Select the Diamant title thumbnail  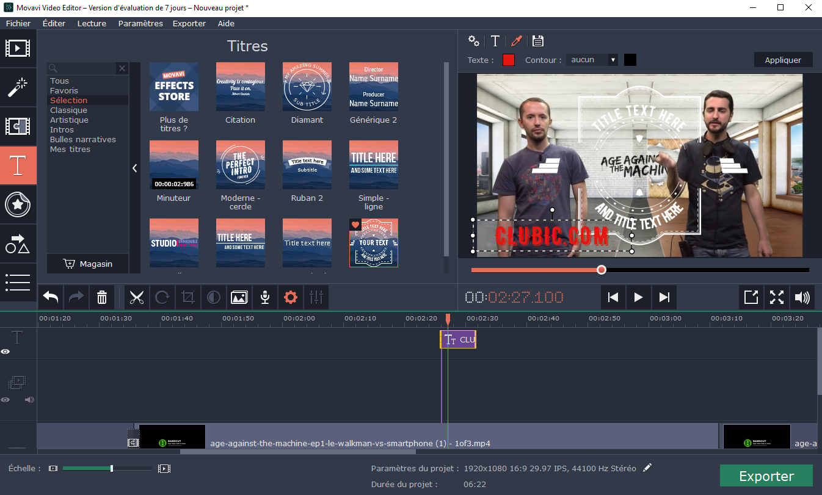click(x=307, y=87)
